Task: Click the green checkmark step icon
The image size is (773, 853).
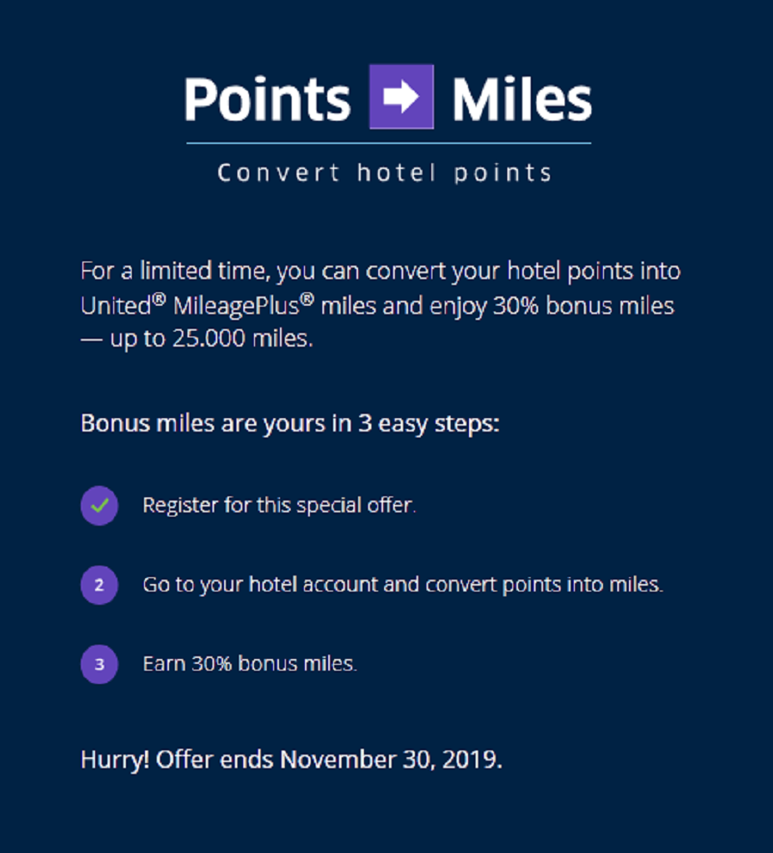Action: [99, 506]
